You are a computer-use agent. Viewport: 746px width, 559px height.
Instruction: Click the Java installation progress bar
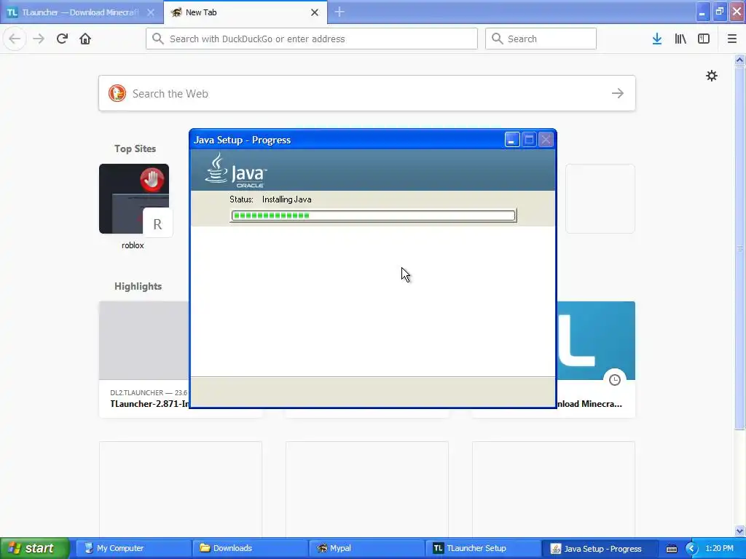(374, 215)
